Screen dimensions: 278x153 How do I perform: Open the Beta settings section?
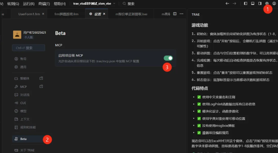click(x=28, y=139)
